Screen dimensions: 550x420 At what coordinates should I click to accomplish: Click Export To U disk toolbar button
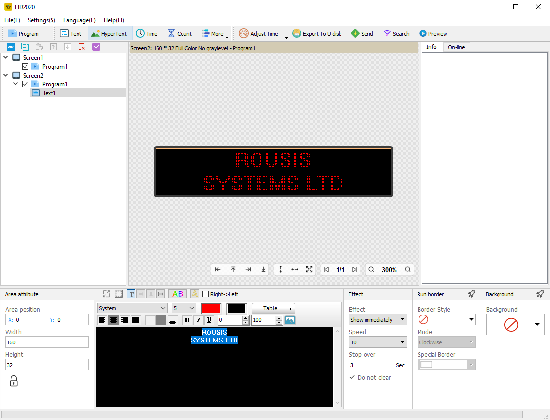(x=317, y=34)
